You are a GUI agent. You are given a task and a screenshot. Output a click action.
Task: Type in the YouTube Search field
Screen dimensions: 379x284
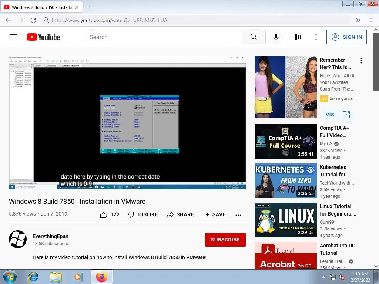tap(163, 37)
